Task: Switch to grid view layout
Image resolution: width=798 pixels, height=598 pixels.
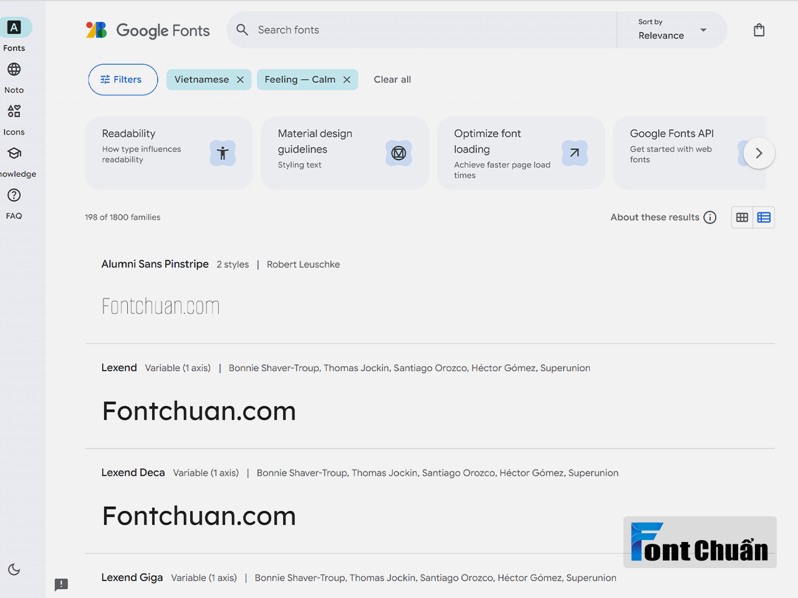Action: click(x=742, y=217)
